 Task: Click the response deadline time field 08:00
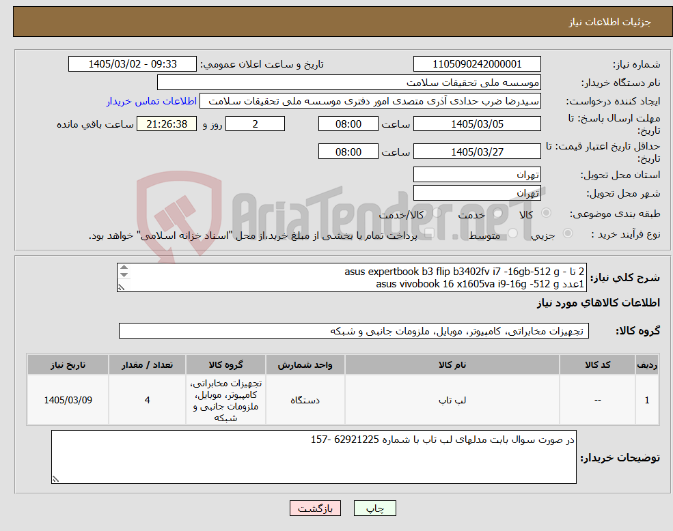pyautogui.click(x=348, y=124)
